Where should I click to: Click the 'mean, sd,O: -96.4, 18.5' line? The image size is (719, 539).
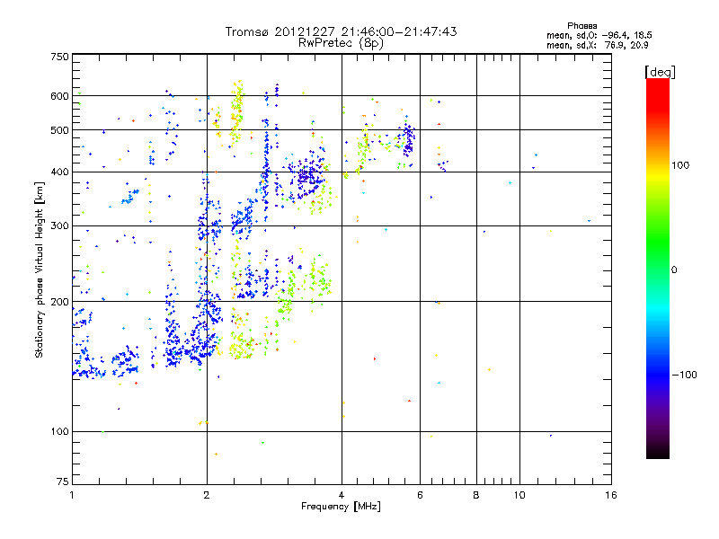coord(599,35)
